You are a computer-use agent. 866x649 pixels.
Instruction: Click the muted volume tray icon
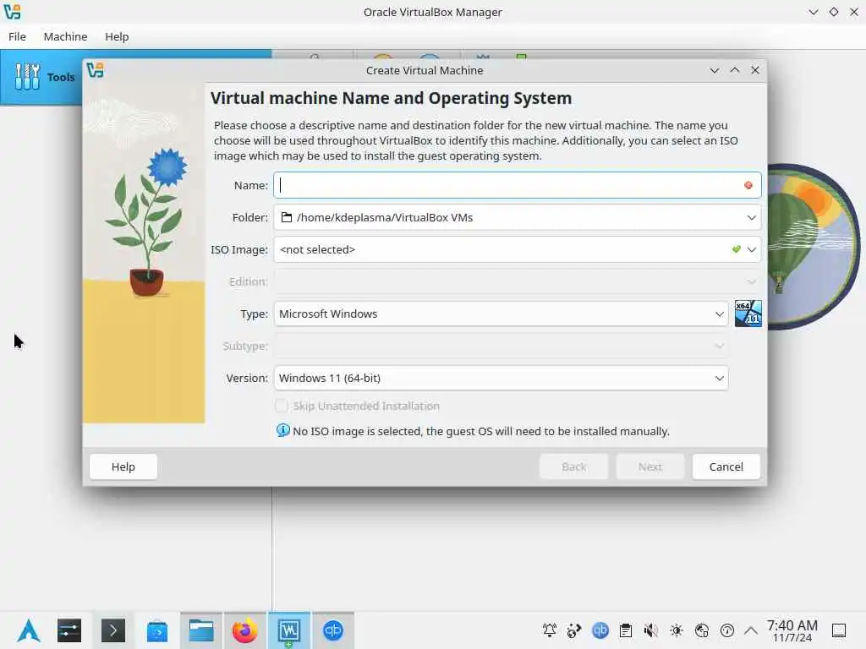pyautogui.click(x=651, y=630)
